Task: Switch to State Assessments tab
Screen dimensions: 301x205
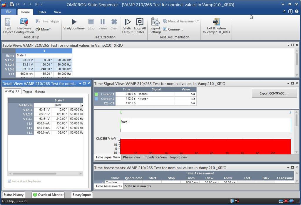Action: [138, 186]
